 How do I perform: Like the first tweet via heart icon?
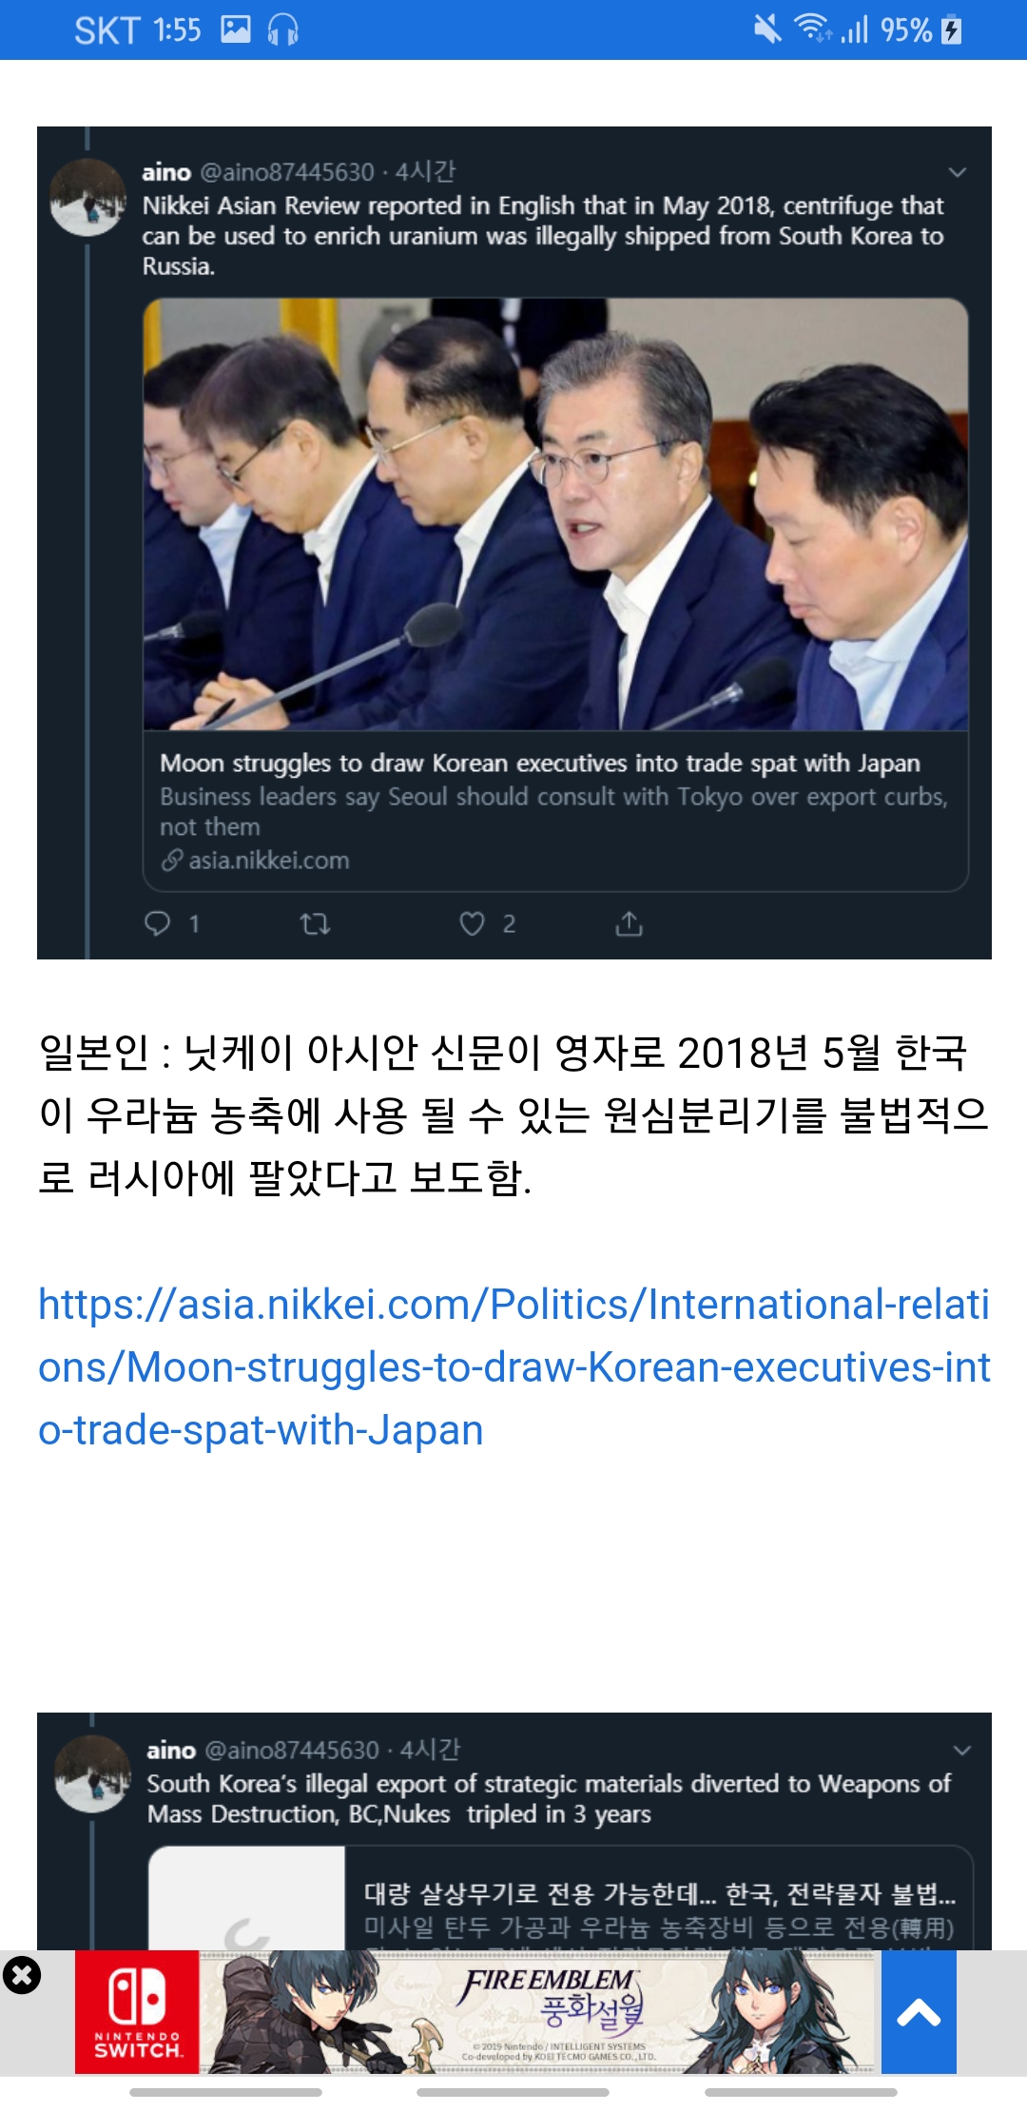pos(472,923)
